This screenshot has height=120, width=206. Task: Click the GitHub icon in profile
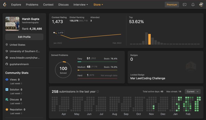(7, 64)
